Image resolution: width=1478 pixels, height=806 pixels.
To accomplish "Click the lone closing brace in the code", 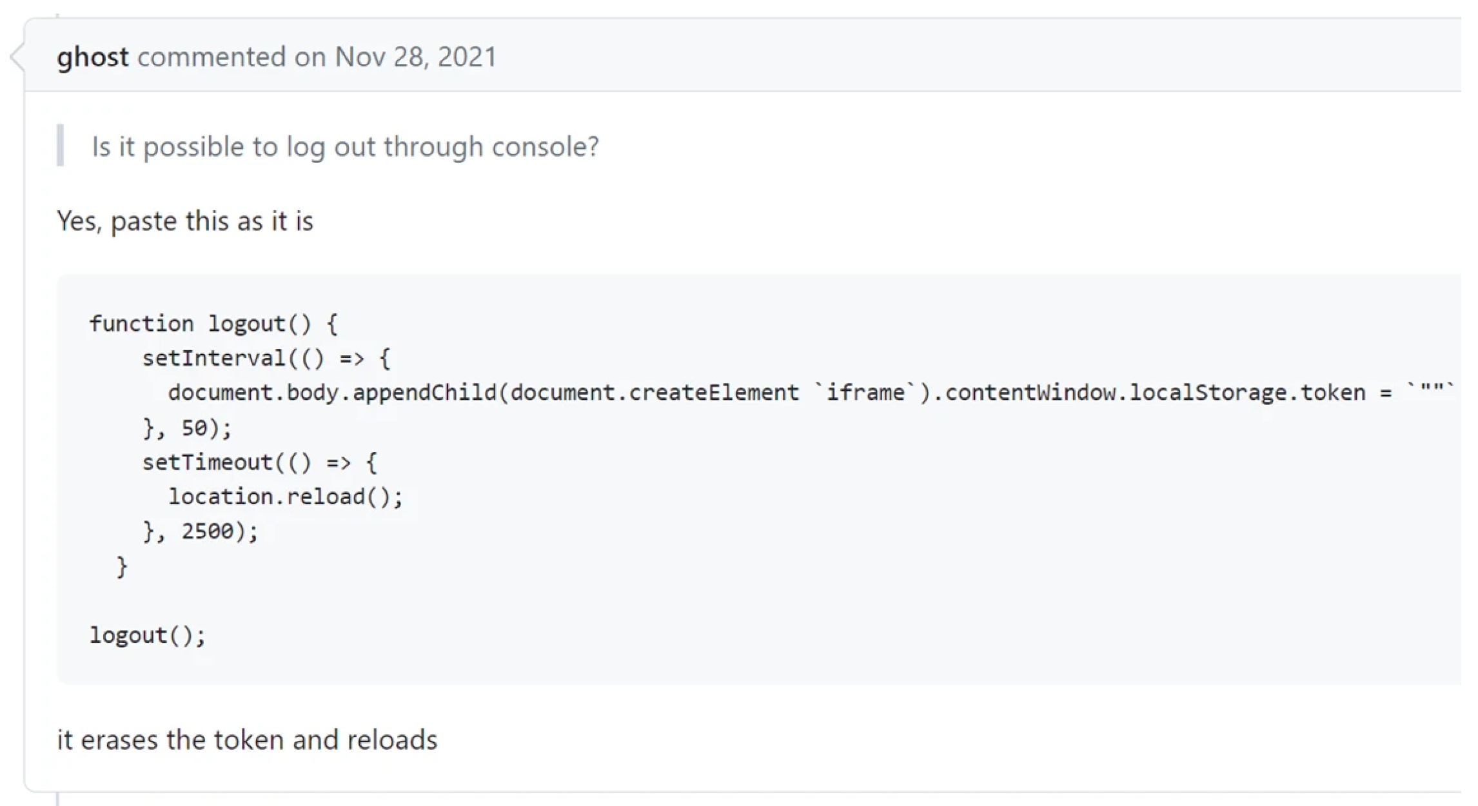I will click(122, 566).
